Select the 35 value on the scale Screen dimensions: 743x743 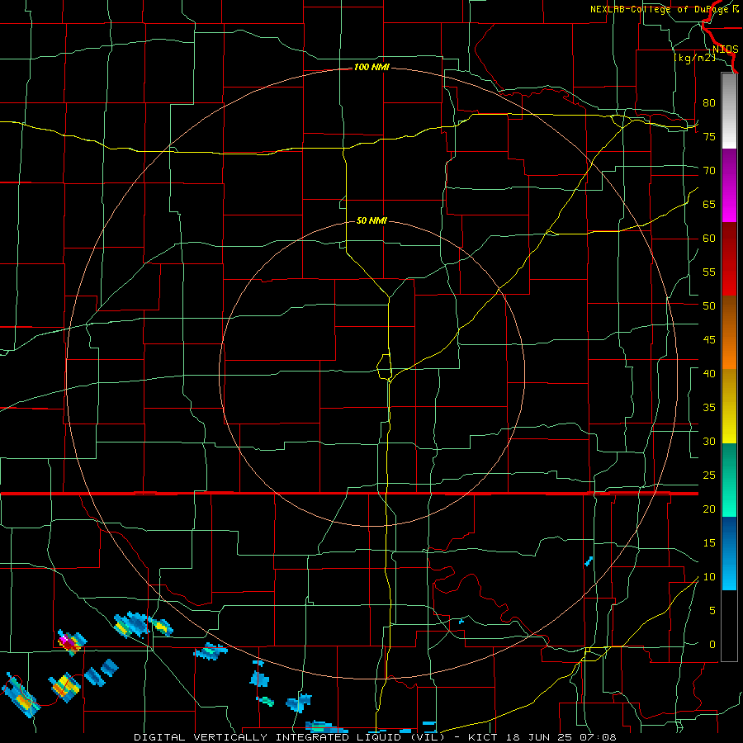click(x=709, y=408)
